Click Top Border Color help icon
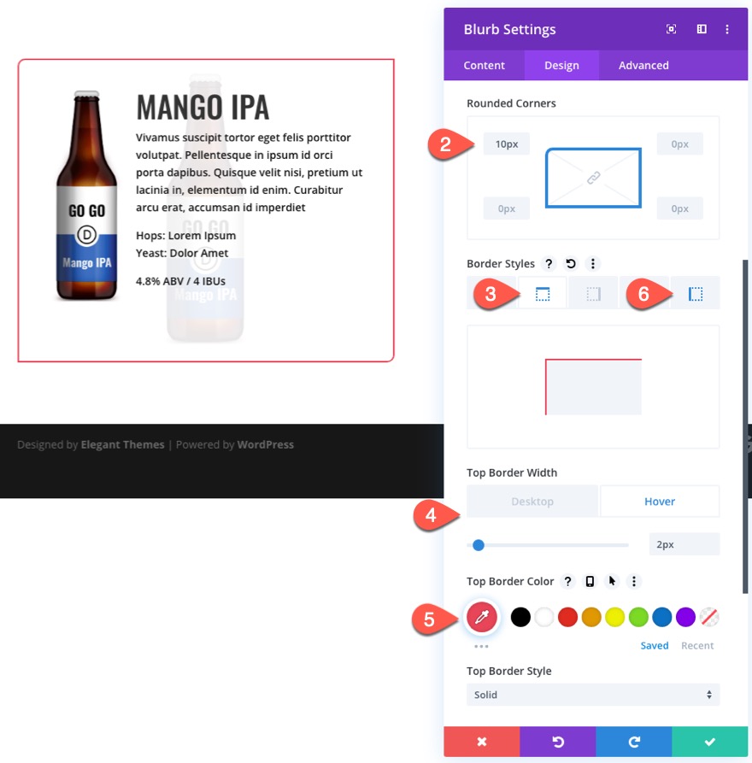Screen dimensions: 752x763 [x=567, y=581]
